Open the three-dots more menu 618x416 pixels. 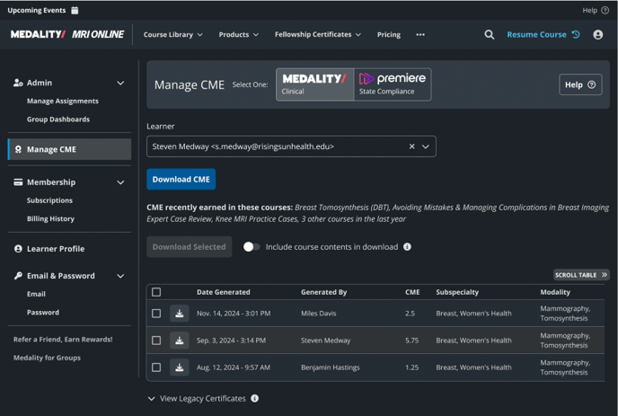pyautogui.click(x=420, y=35)
